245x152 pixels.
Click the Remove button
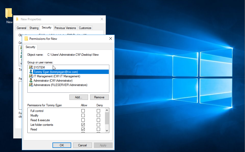pyautogui.click(x=99, y=97)
